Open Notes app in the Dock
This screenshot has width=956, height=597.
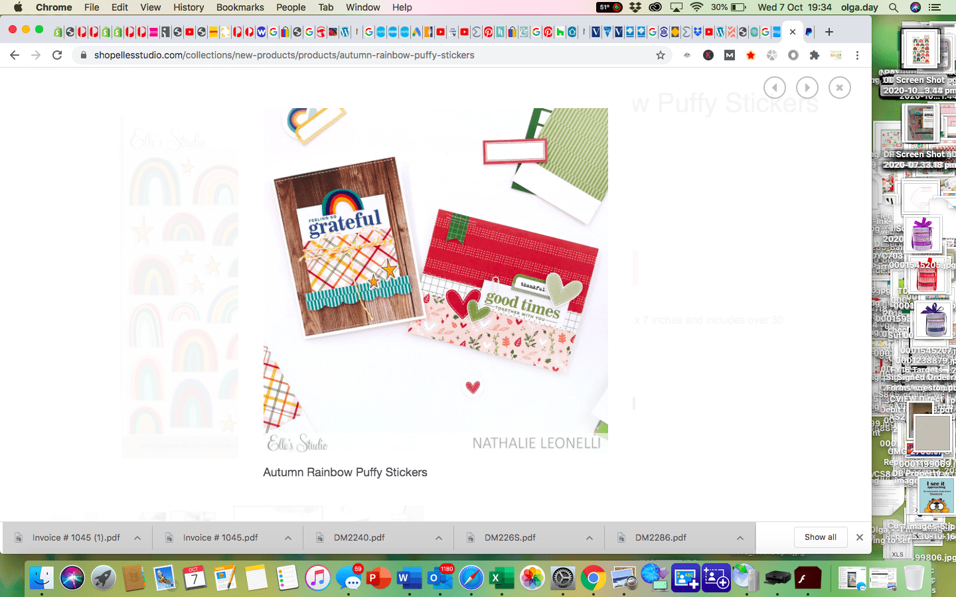[256, 578]
